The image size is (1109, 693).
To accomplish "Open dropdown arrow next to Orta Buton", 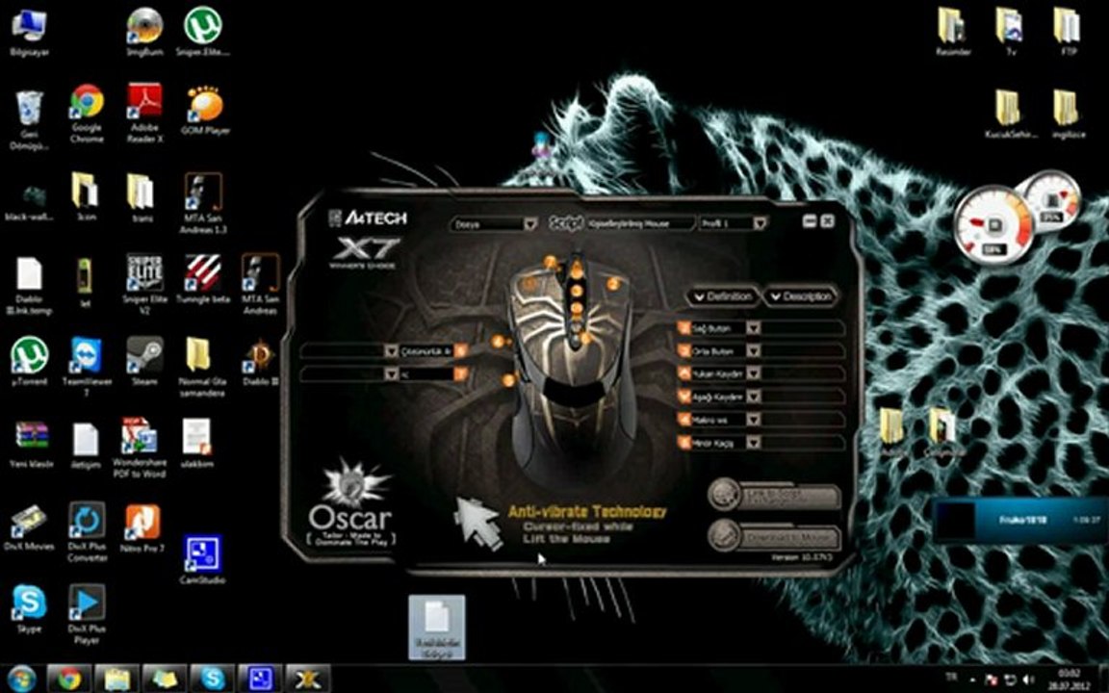I will [x=753, y=350].
